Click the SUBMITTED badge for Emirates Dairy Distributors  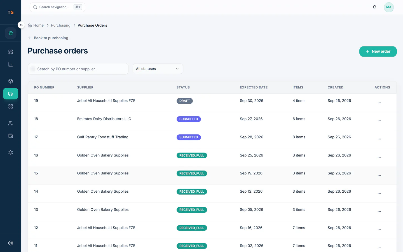coord(189,119)
